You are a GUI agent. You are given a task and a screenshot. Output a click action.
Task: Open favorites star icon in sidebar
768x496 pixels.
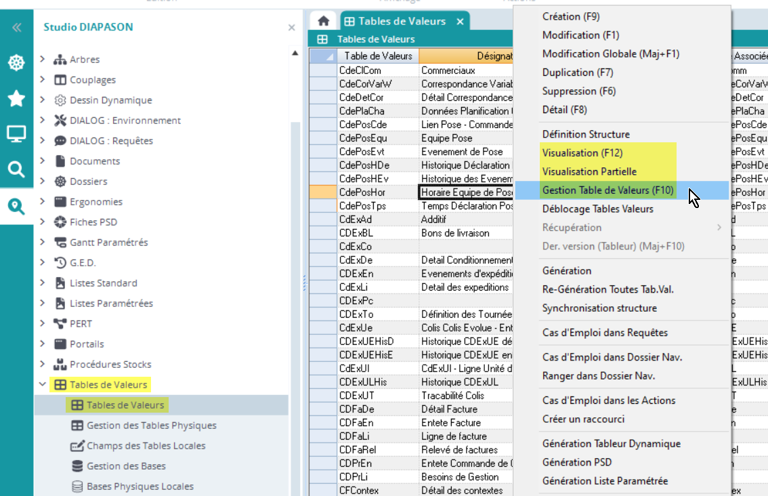pos(16,99)
